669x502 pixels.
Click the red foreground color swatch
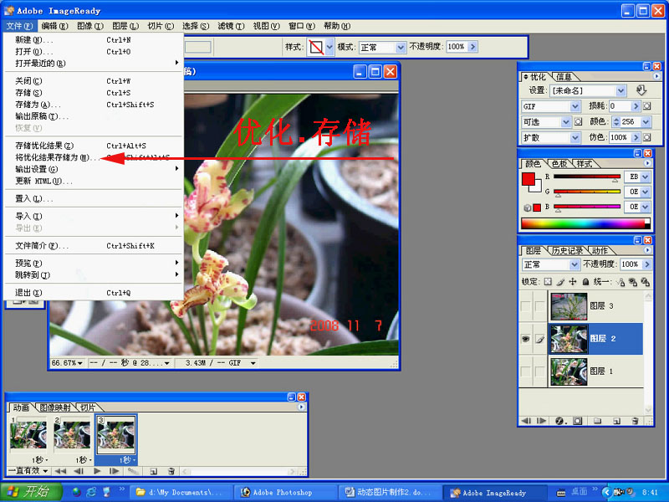pyautogui.click(x=529, y=179)
